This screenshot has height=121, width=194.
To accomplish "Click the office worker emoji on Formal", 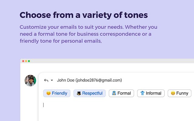I will (114, 93).
